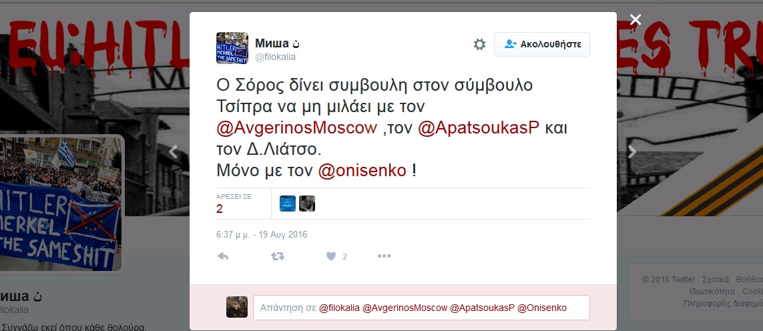Image resolution: width=763 pixels, height=331 pixels.
Task: Like the tweet with heart icon
Action: tap(331, 256)
